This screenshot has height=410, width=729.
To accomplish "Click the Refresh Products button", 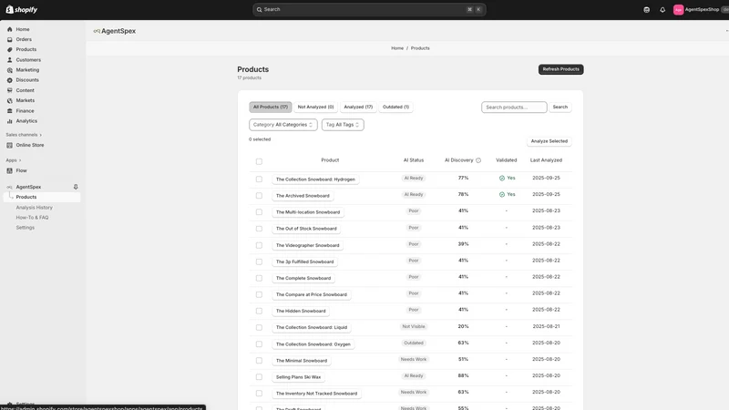I will pos(560,69).
